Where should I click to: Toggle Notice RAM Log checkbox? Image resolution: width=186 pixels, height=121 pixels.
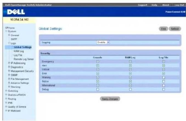(x=130, y=81)
